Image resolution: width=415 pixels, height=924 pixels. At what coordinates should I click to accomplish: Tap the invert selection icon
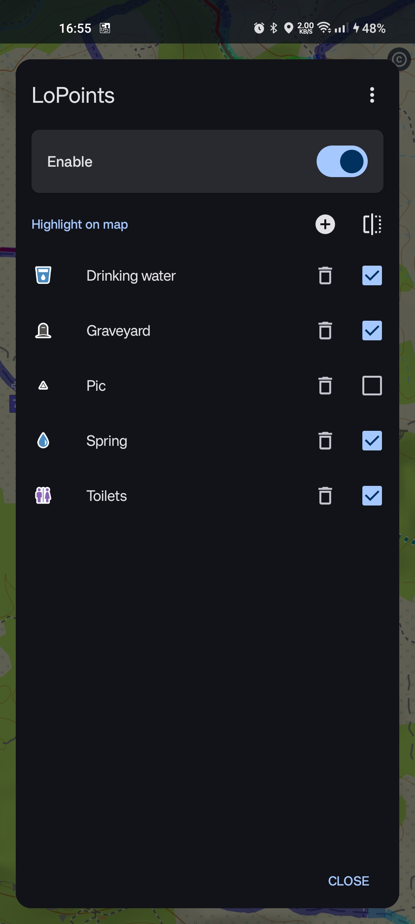[x=372, y=224]
